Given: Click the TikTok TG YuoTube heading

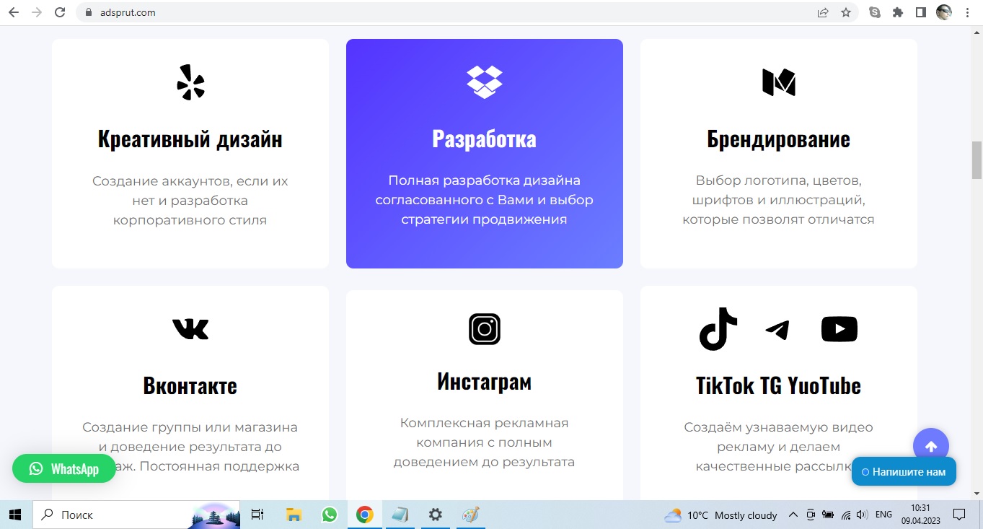Looking at the screenshot, I should [x=779, y=385].
